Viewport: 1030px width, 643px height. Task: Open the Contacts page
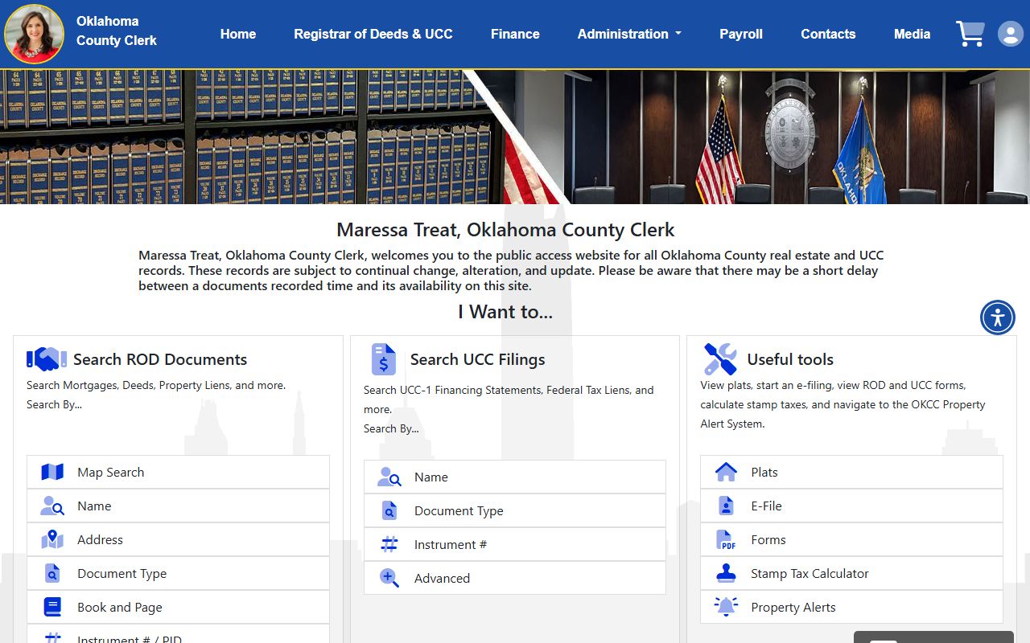pos(828,34)
